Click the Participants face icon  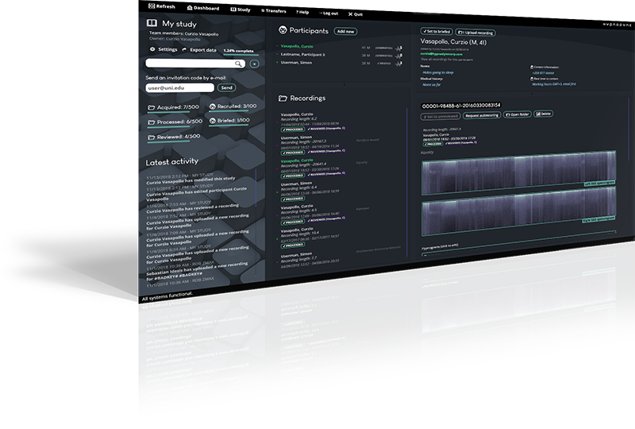282,31
